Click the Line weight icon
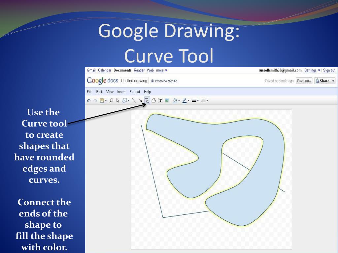Screen dimensions: 338x253 tap(194, 100)
